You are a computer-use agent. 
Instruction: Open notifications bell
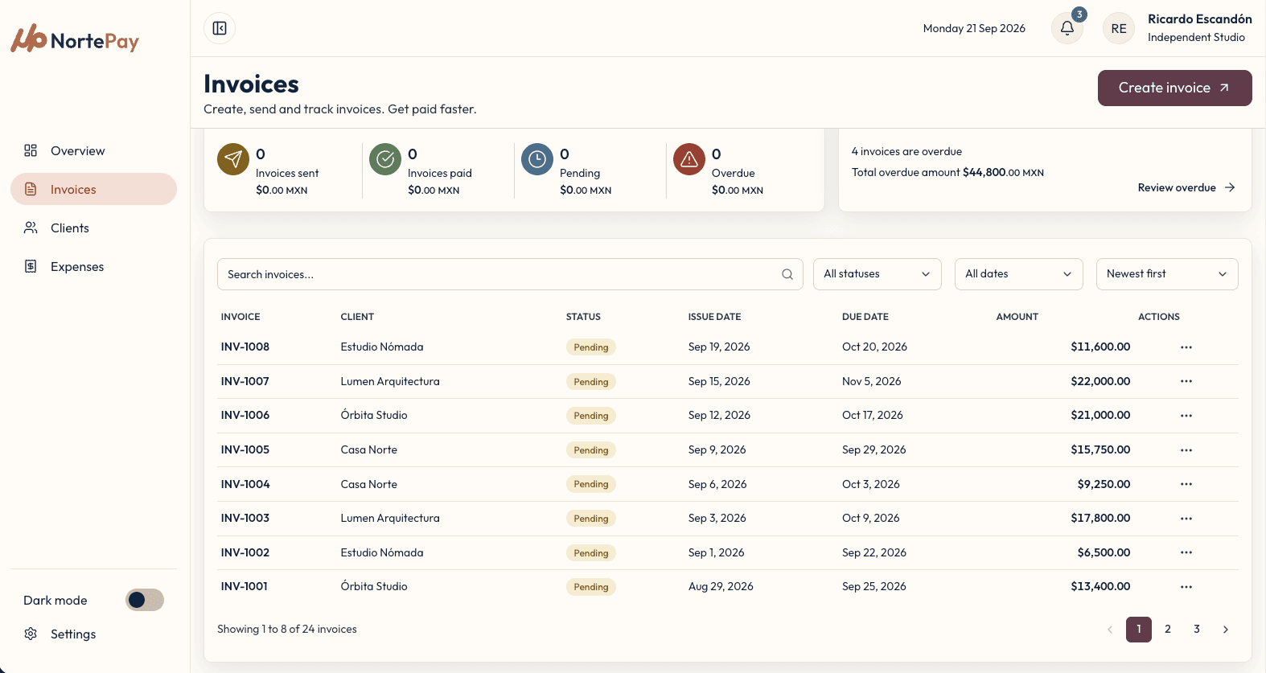pos(1067,28)
